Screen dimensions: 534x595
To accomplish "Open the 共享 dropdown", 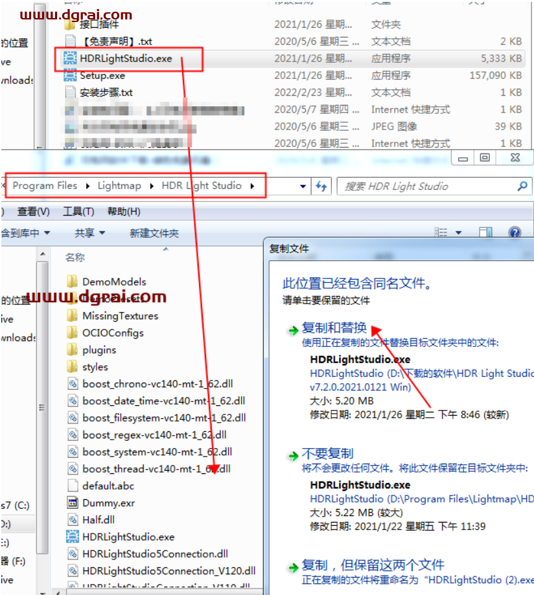I will click(x=89, y=232).
